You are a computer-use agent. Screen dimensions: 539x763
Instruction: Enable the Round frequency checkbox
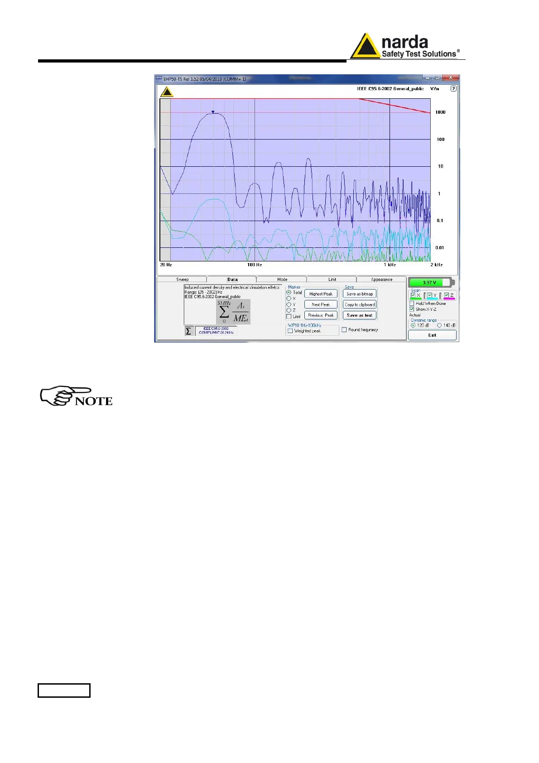coord(344,330)
